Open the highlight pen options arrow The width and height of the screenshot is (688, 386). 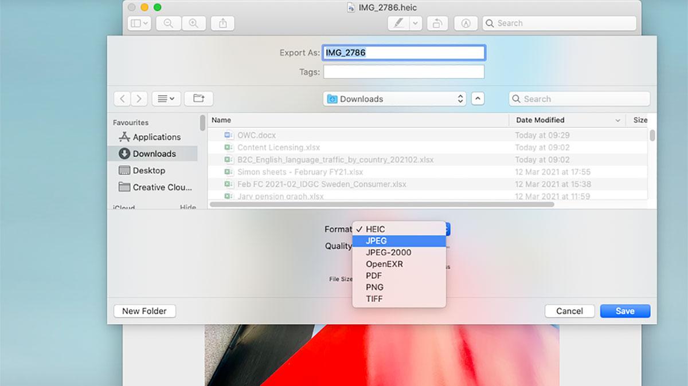(x=416, y=23)
